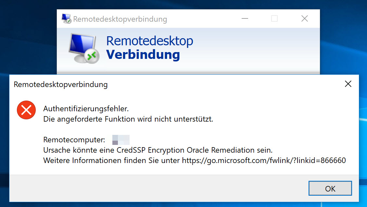The image size is (367, 207).
Task: Click the small Remotedesktop icon in title bar
Action: click(66, 19)
